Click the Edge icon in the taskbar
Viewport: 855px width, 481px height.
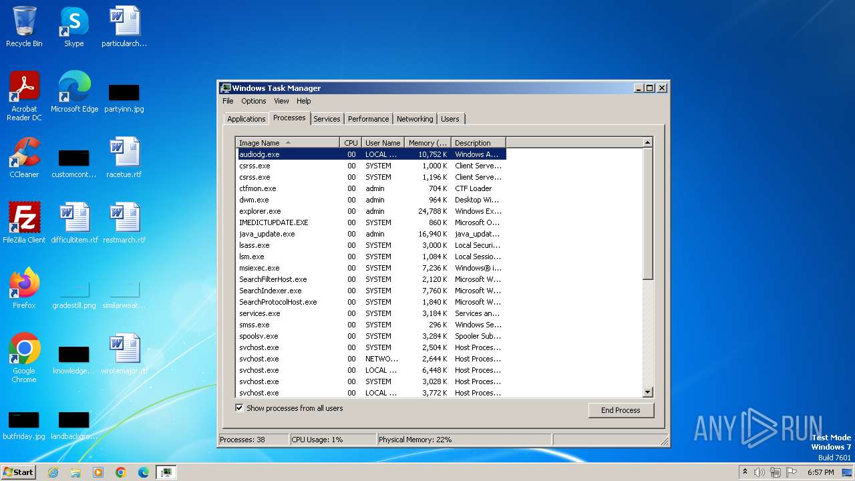144,472
